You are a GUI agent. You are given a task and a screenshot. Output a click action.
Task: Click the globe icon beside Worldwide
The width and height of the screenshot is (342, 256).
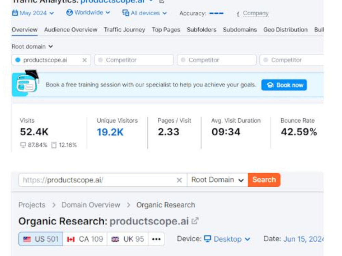69,13
